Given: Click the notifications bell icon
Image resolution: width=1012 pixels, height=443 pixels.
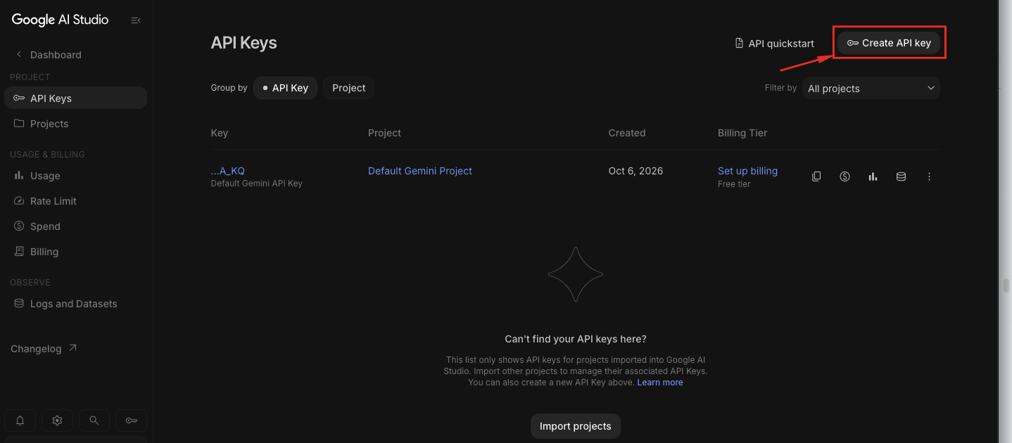Looking at the screenshot, I should (20, 420).
